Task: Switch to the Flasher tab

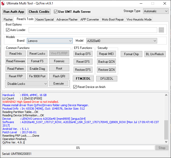Action: (x=8, y=20)
